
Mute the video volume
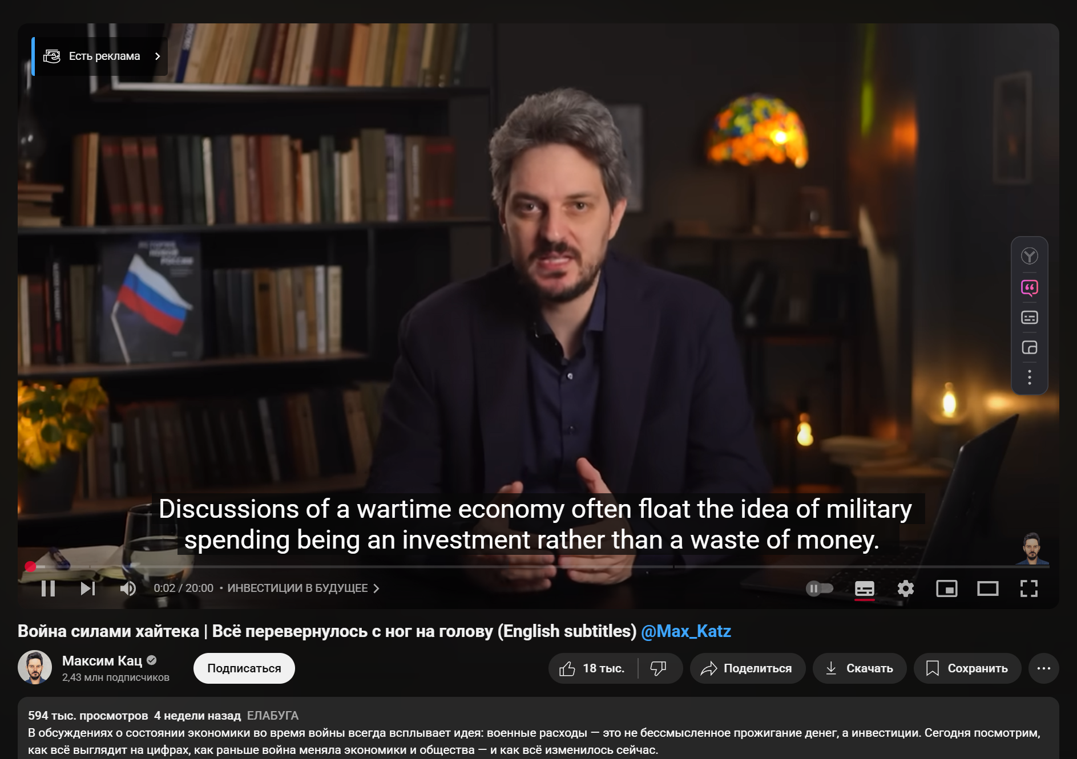coord(128,588)
